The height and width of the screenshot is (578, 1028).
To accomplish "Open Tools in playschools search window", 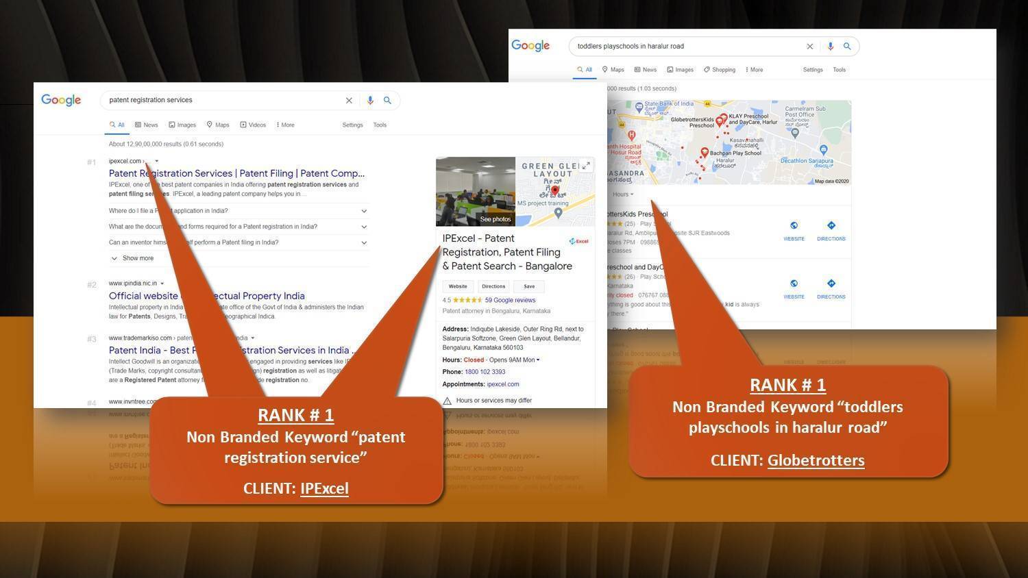I will [839, 69].
